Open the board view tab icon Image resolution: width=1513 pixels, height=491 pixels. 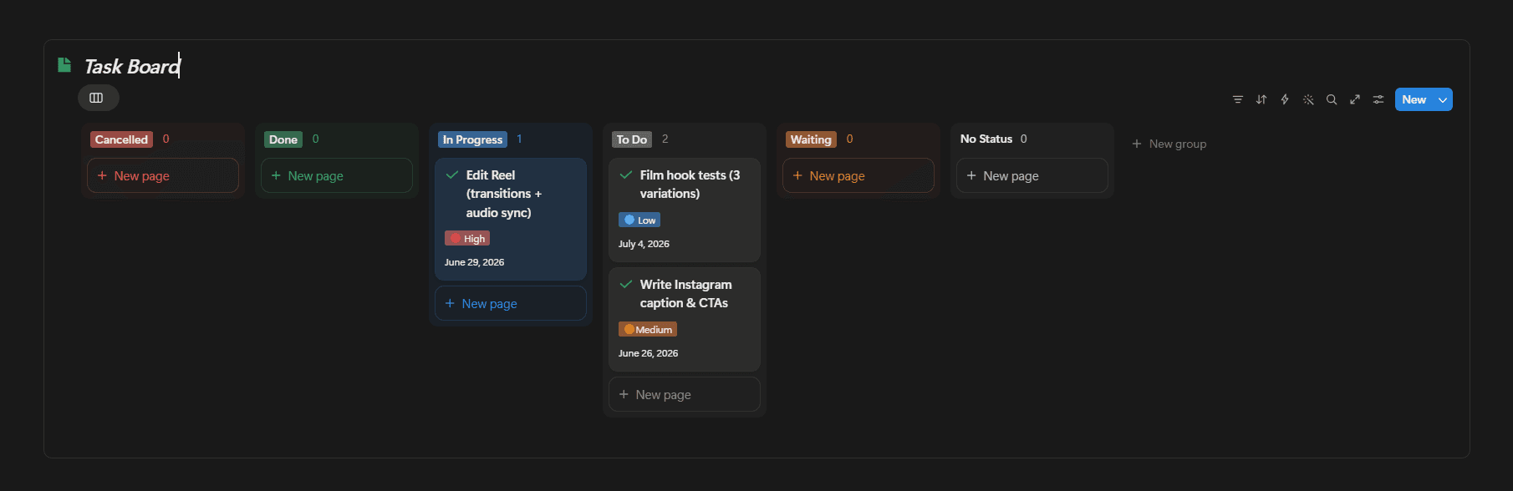click(x=97, y=98)
